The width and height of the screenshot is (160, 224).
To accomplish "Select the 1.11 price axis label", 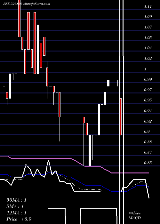I will tap(148, 6).
